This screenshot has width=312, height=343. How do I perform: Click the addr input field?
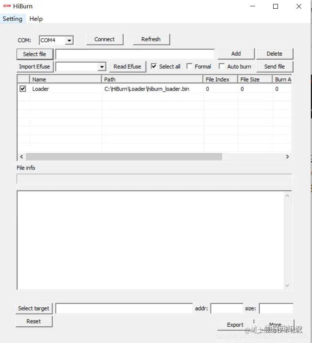pos(227,308)
